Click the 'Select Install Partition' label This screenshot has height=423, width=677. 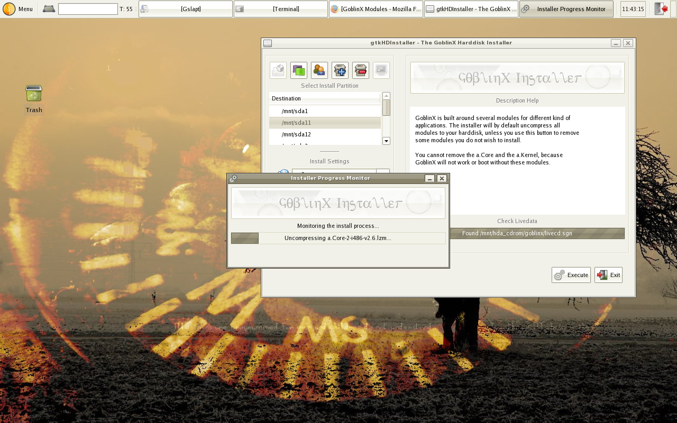(330, 86)
